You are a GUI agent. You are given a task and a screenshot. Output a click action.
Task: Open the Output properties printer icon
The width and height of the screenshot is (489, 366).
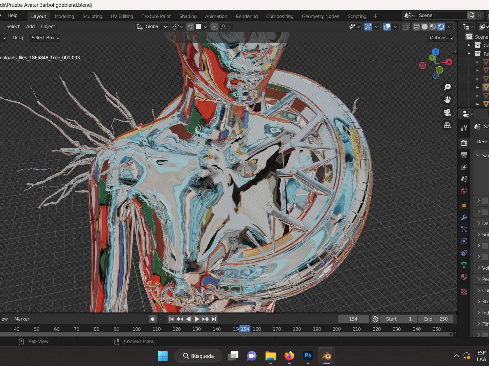point(464,155)
